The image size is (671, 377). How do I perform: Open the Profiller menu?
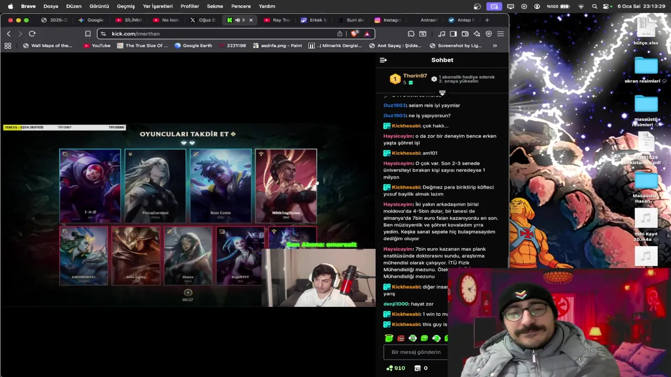point(190,6)
